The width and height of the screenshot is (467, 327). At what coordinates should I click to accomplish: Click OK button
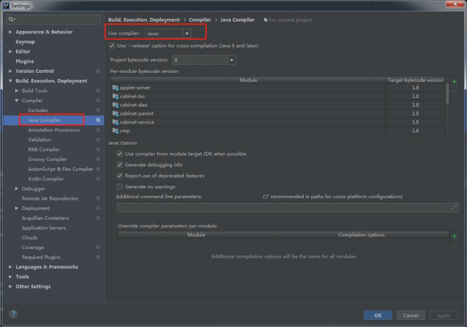pos(378,315)
